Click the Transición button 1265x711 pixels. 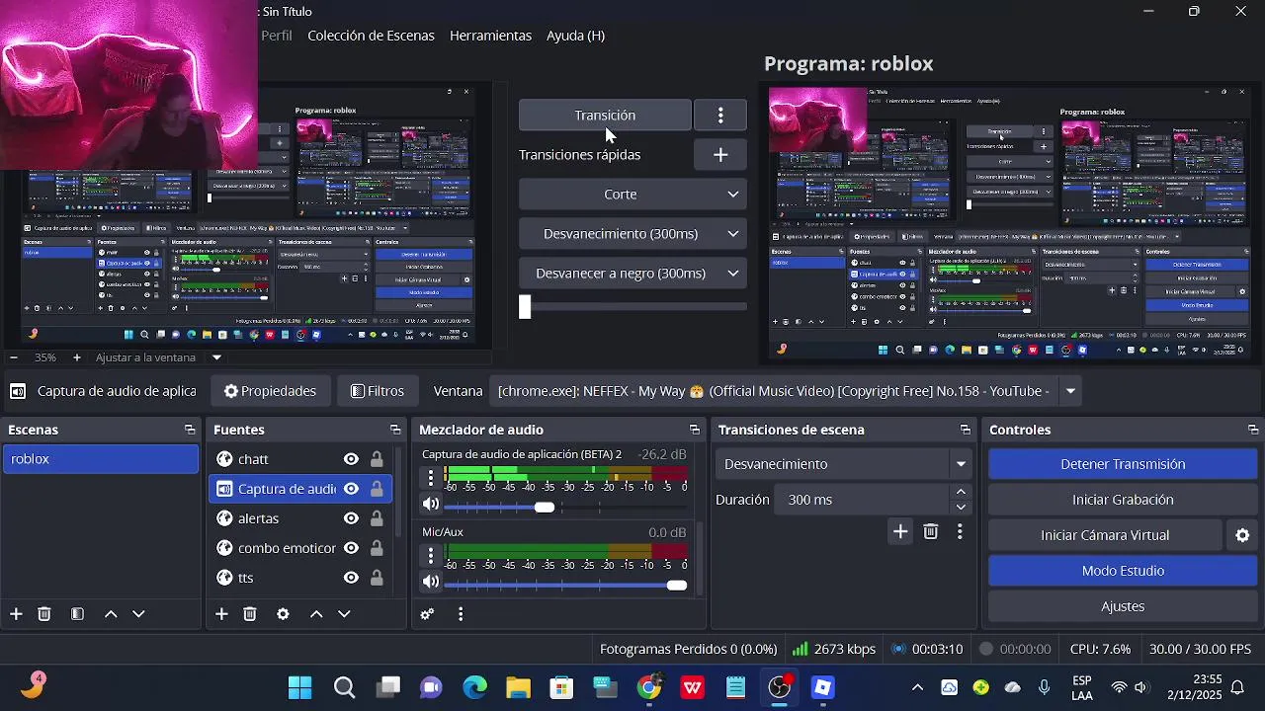605,116
